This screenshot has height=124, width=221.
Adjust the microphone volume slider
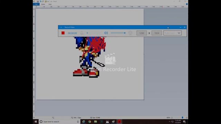[94, 33]
